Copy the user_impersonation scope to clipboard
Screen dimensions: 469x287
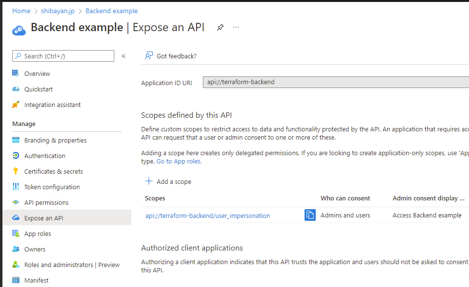pyautogui.click(x=310, y=215)
